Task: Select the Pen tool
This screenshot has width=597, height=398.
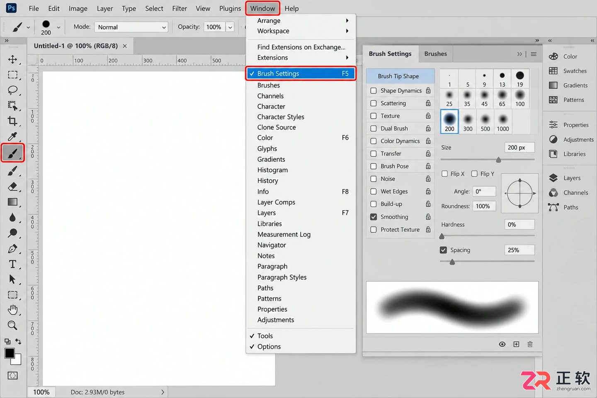Action: click(x=12, y=249)
